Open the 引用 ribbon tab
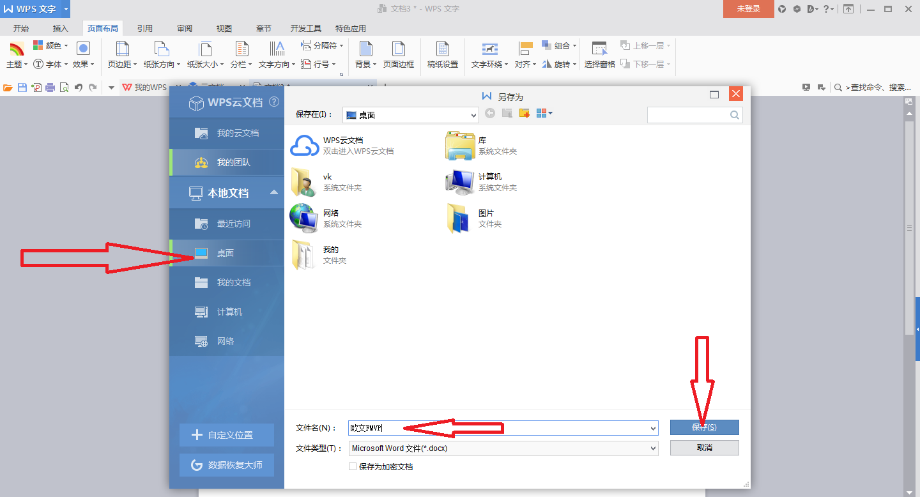Image resolution: width=920 pixels, height=497 pixels. 145,28
